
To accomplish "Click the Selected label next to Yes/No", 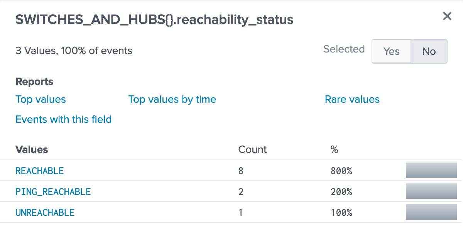I will point(344,49).
